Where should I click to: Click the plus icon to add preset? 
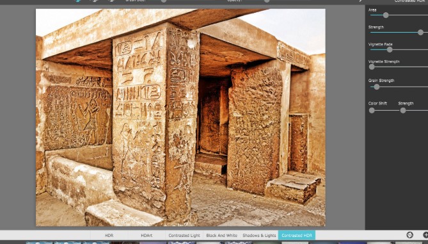pos(425,234)
